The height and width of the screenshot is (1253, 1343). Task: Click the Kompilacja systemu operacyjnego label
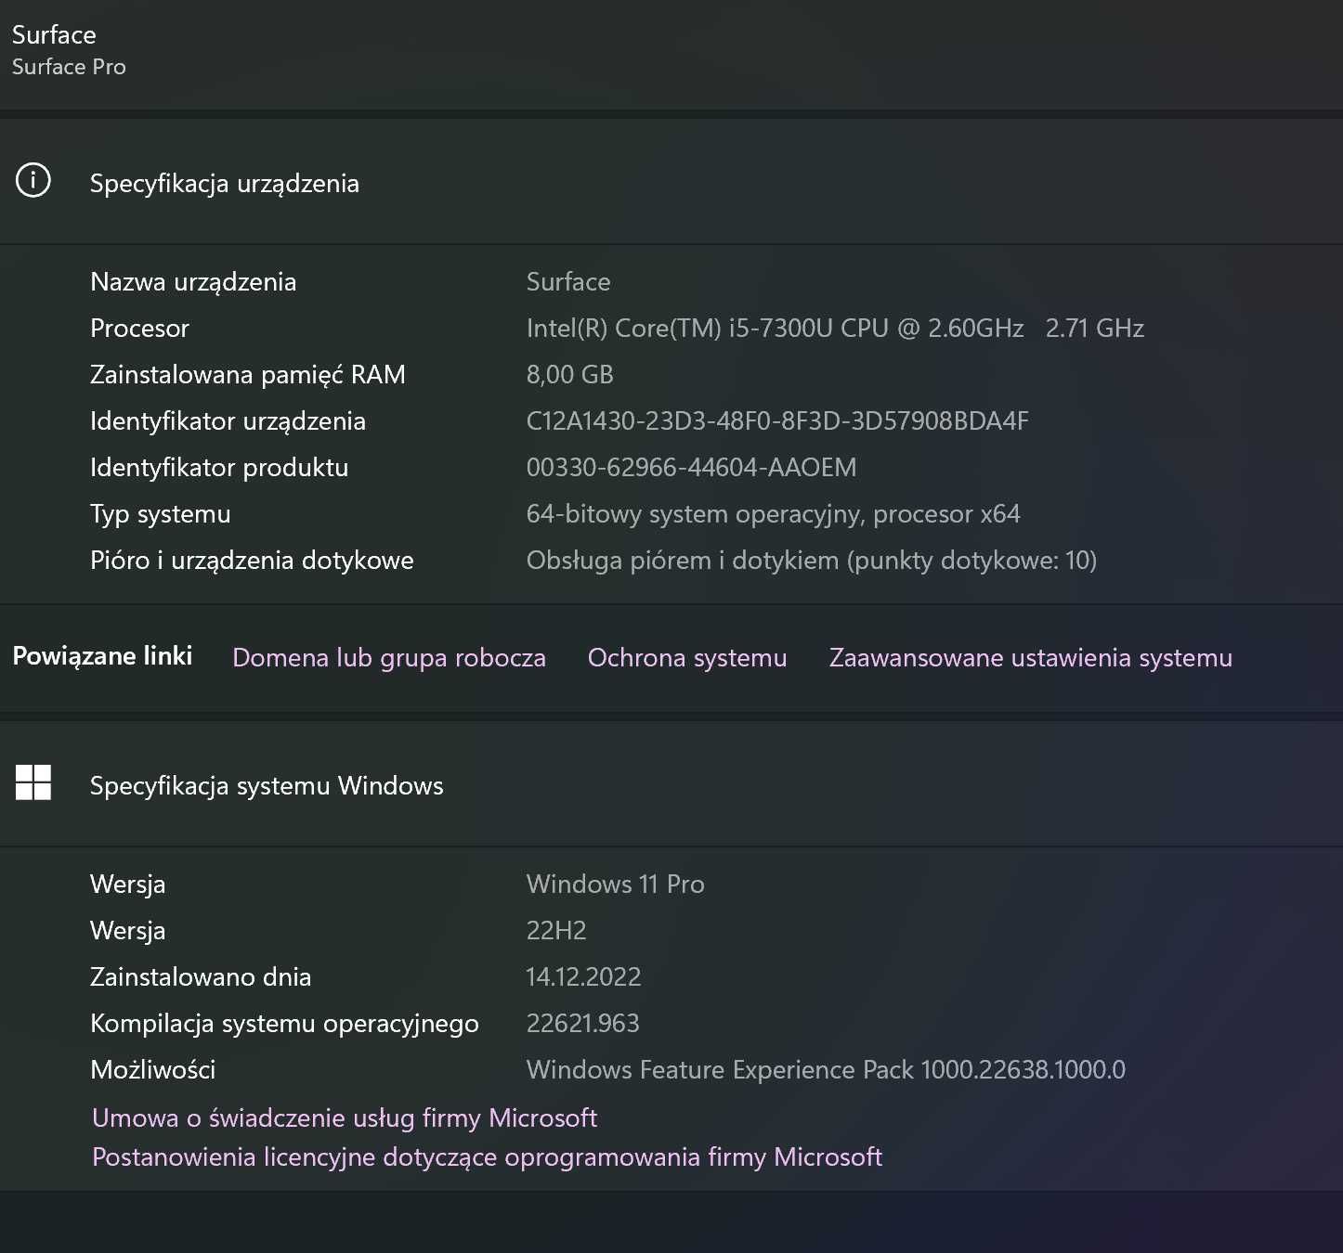284,1023
